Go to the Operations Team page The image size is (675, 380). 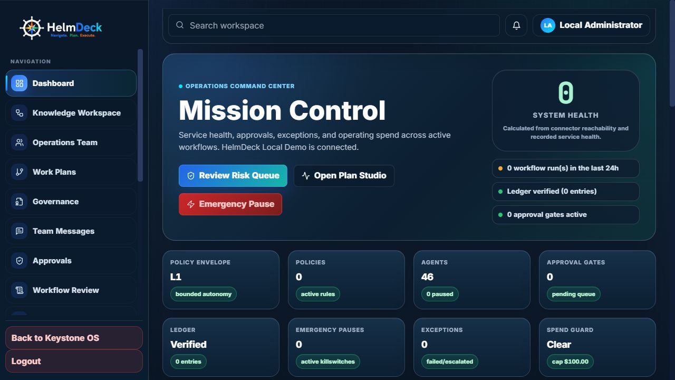71,142
